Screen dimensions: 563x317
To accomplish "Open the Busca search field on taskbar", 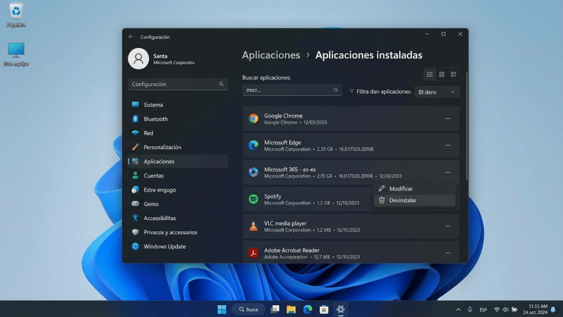I will pos(248,309).
